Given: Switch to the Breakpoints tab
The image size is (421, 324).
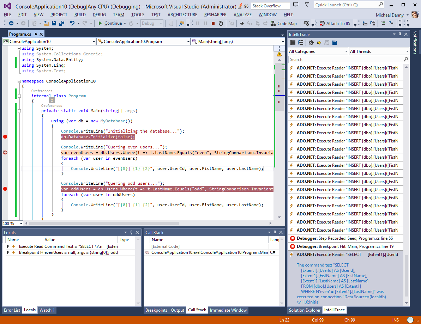Looking at the screenshot, I should coord(156,310).
